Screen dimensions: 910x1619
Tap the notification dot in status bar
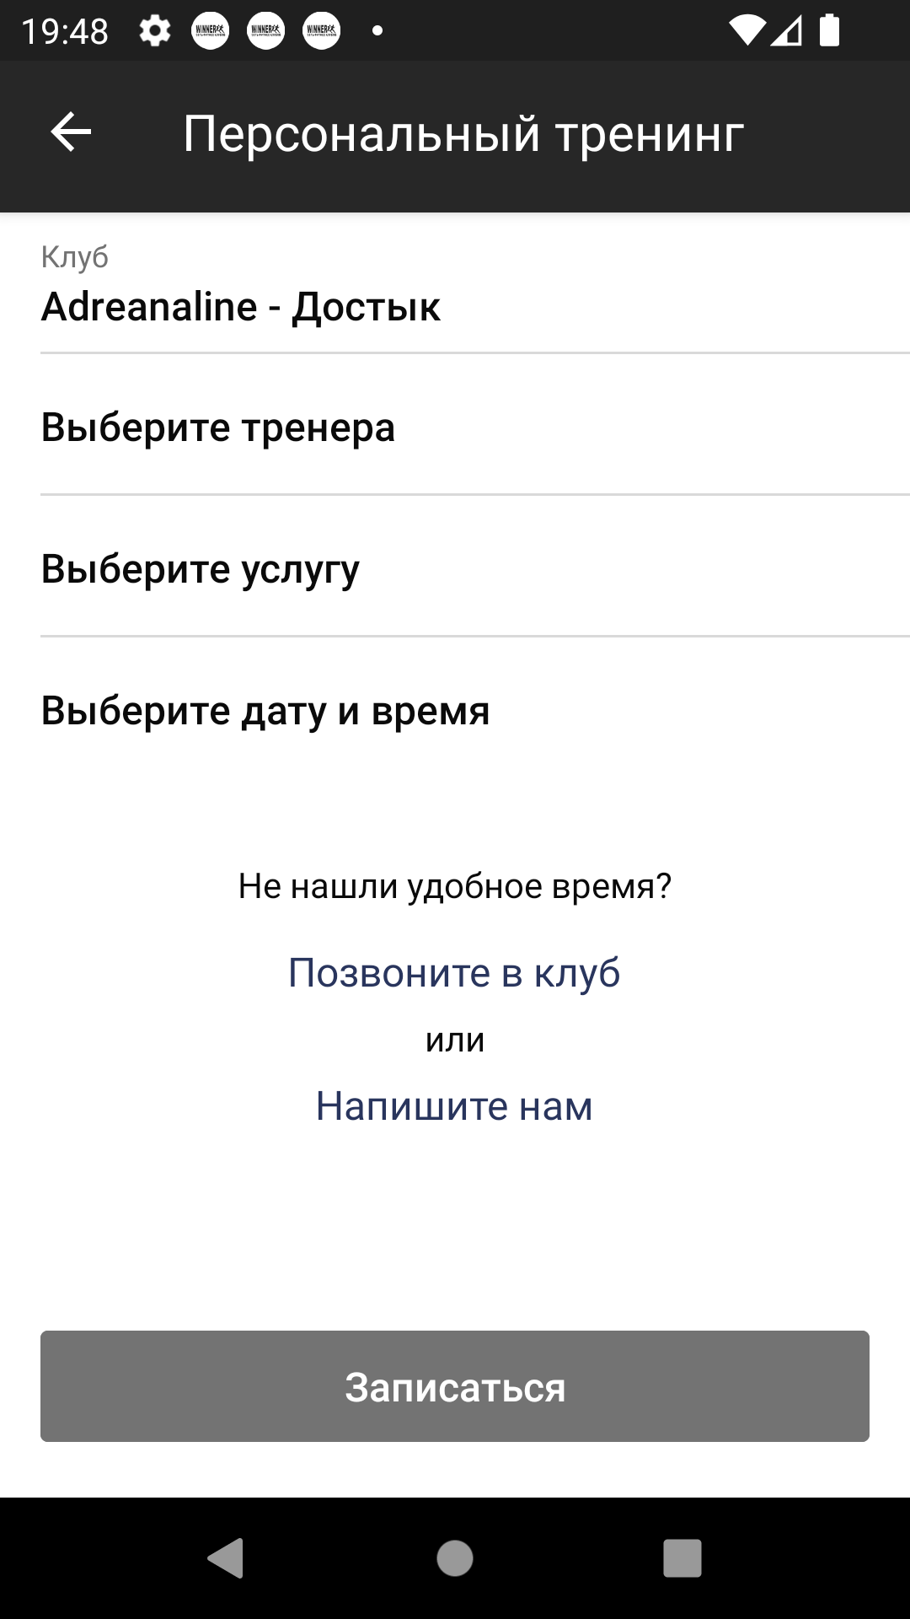377,31
